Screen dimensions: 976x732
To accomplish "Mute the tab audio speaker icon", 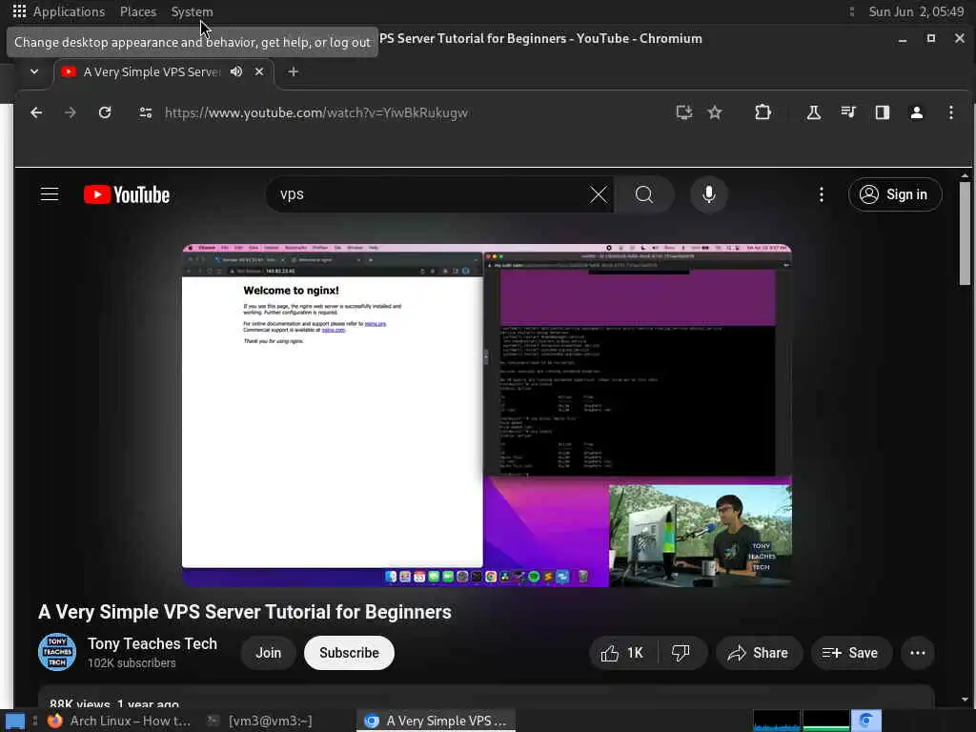I will [x=236, y=71].
